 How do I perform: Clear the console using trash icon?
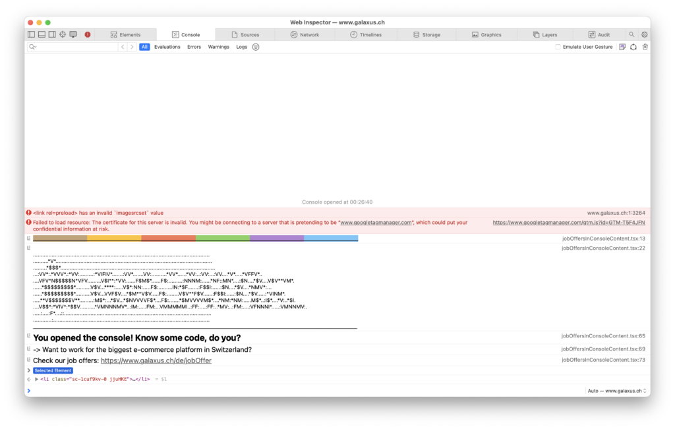(645, 47)
